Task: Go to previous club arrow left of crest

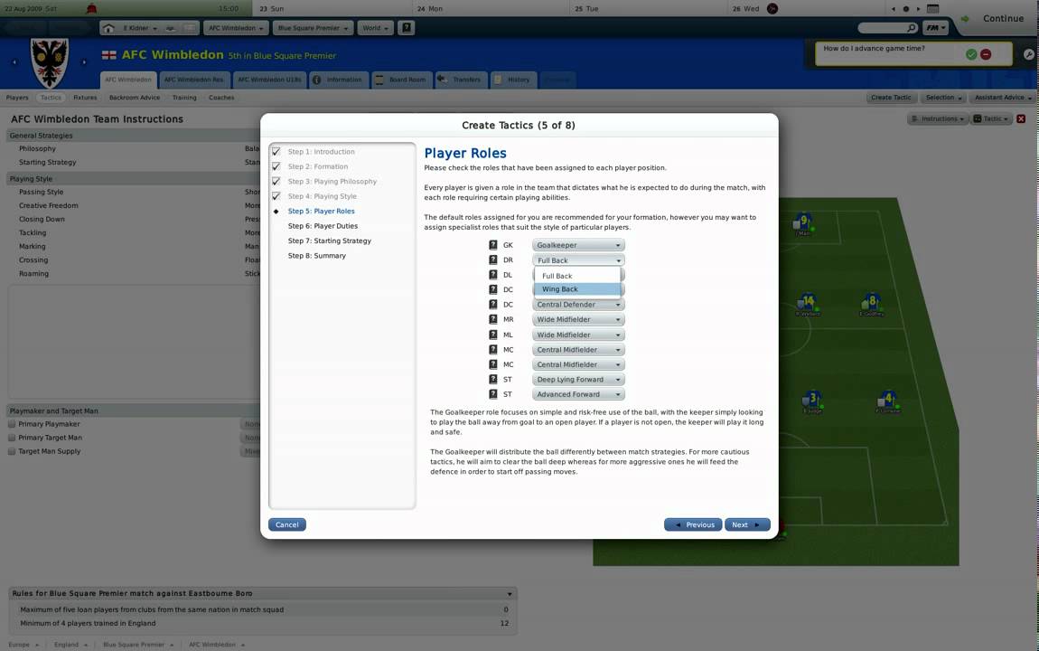Action: [14, 62]
